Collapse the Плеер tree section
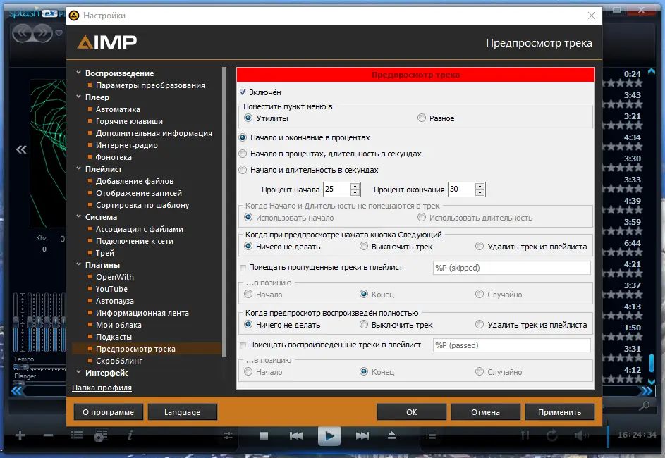This screenshot has width=665, height=458. point(79,97)
